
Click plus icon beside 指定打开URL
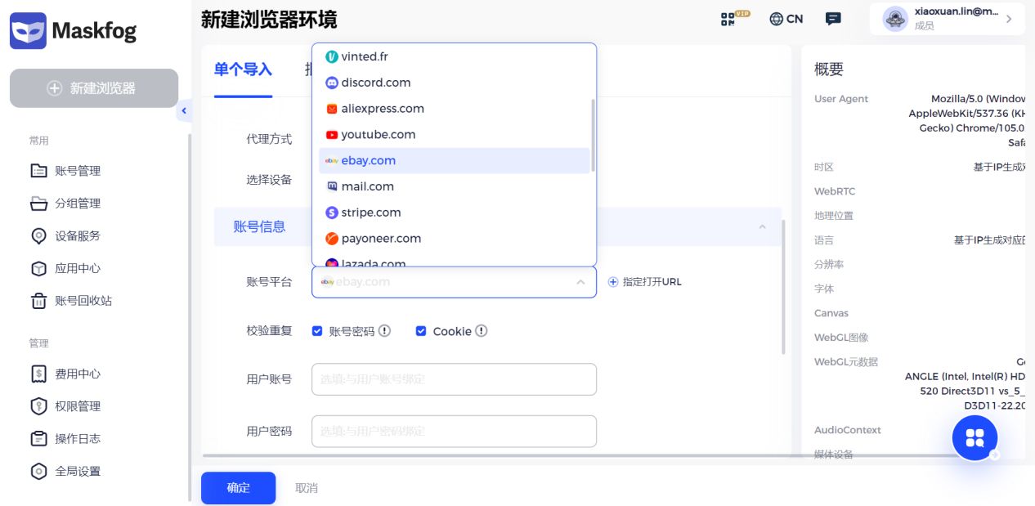tap(613, 282)
